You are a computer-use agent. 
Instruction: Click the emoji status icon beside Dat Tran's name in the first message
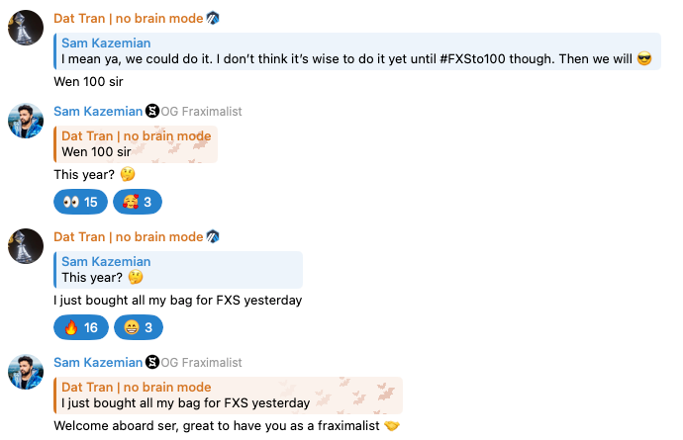tap(213, 18)
